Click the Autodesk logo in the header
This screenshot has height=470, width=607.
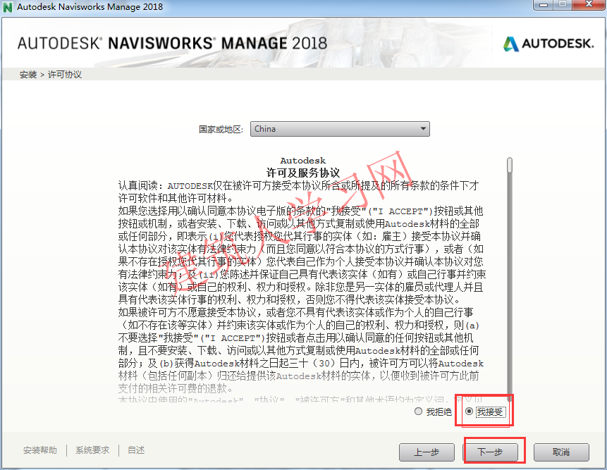click(548, 44)
